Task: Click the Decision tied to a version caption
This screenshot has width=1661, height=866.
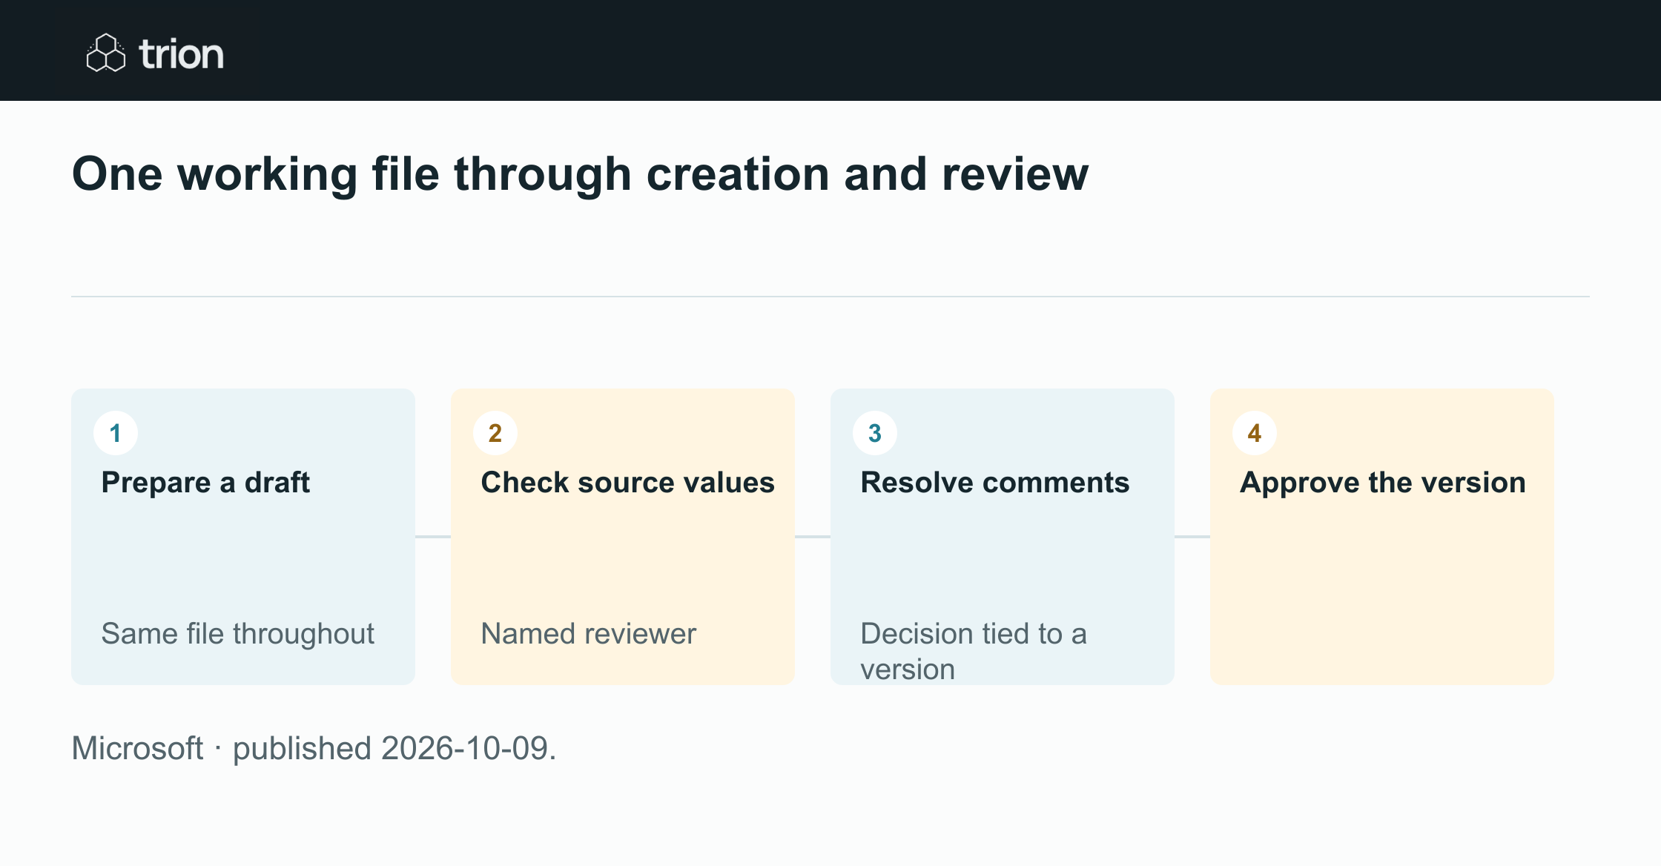Action: (974, 651)
